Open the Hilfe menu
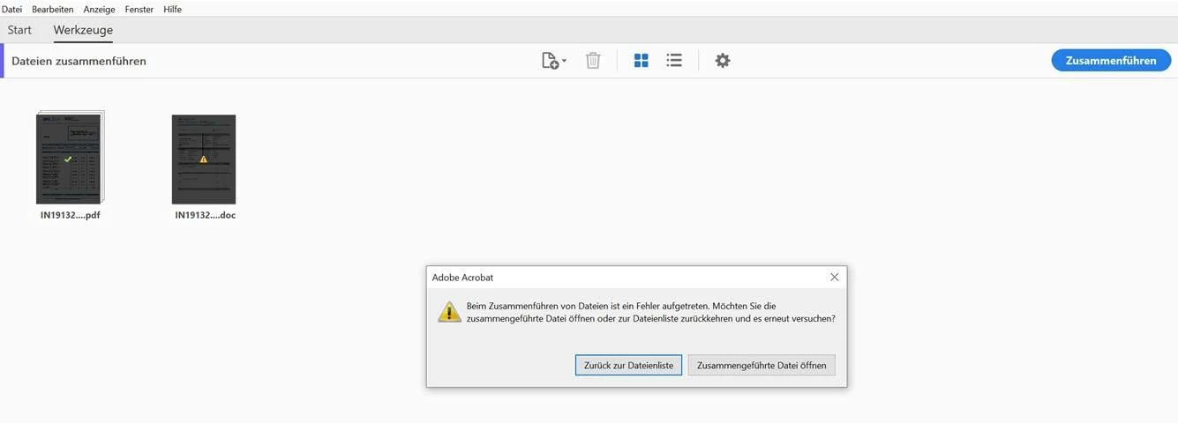1178x423 pixels. coord(173,9)
